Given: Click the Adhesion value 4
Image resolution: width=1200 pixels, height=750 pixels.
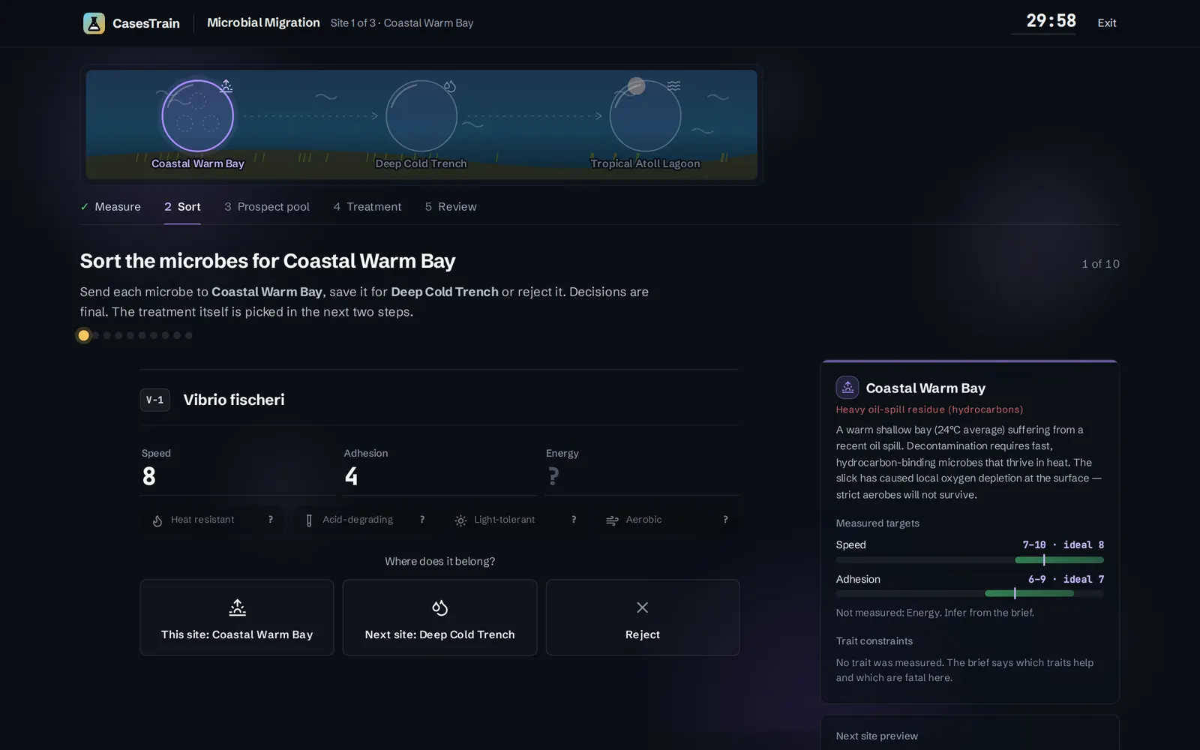Looking at the screenshot, I should pos(351,477).
